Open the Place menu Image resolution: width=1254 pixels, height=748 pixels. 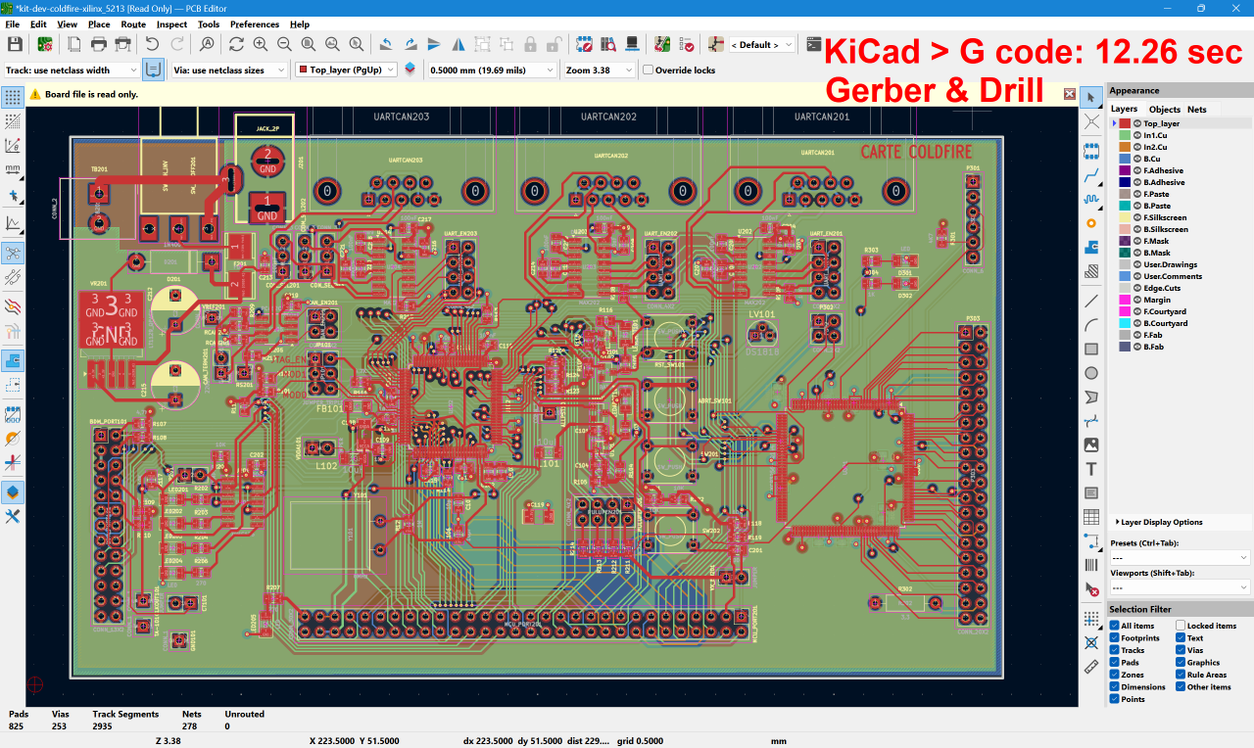99,23
